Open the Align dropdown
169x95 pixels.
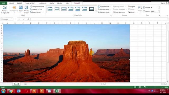point(132,7)
